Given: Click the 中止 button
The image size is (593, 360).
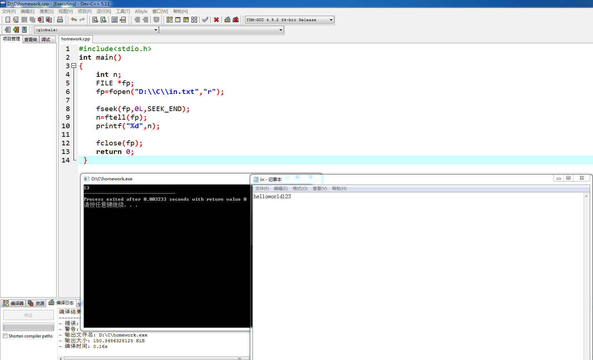Looking at the screenshot, I should 29,315.
